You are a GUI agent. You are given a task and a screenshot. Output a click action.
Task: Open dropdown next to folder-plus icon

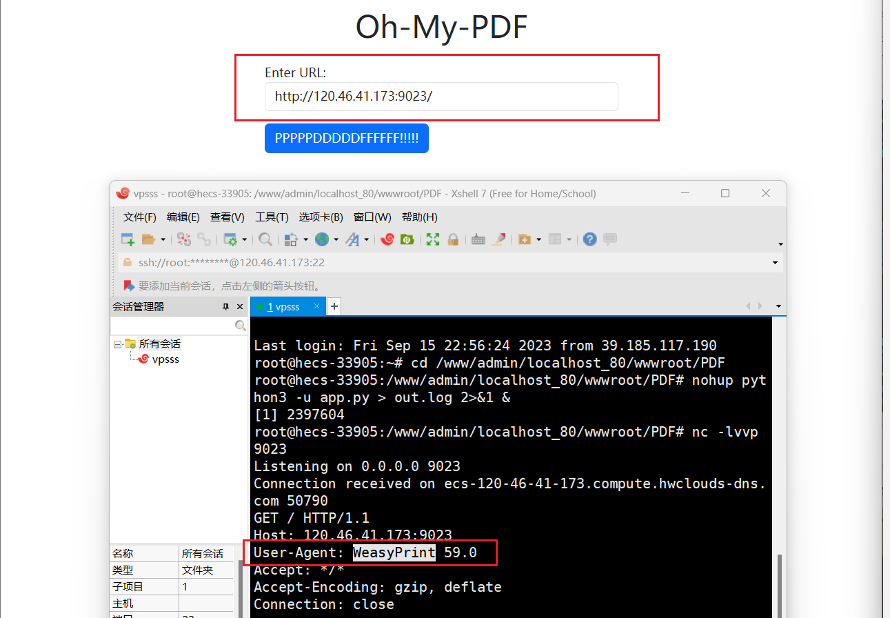[x=538, y=240]
